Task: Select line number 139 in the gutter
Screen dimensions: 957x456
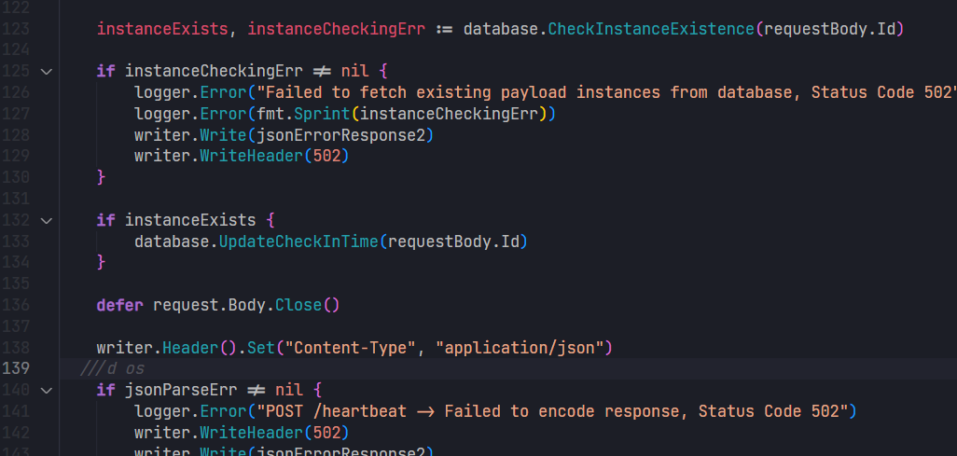Action: click(x=15, y=368)
